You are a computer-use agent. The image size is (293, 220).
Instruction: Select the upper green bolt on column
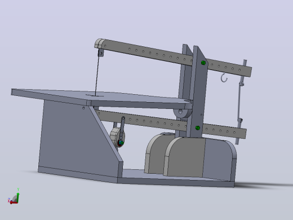click(203, 63)
